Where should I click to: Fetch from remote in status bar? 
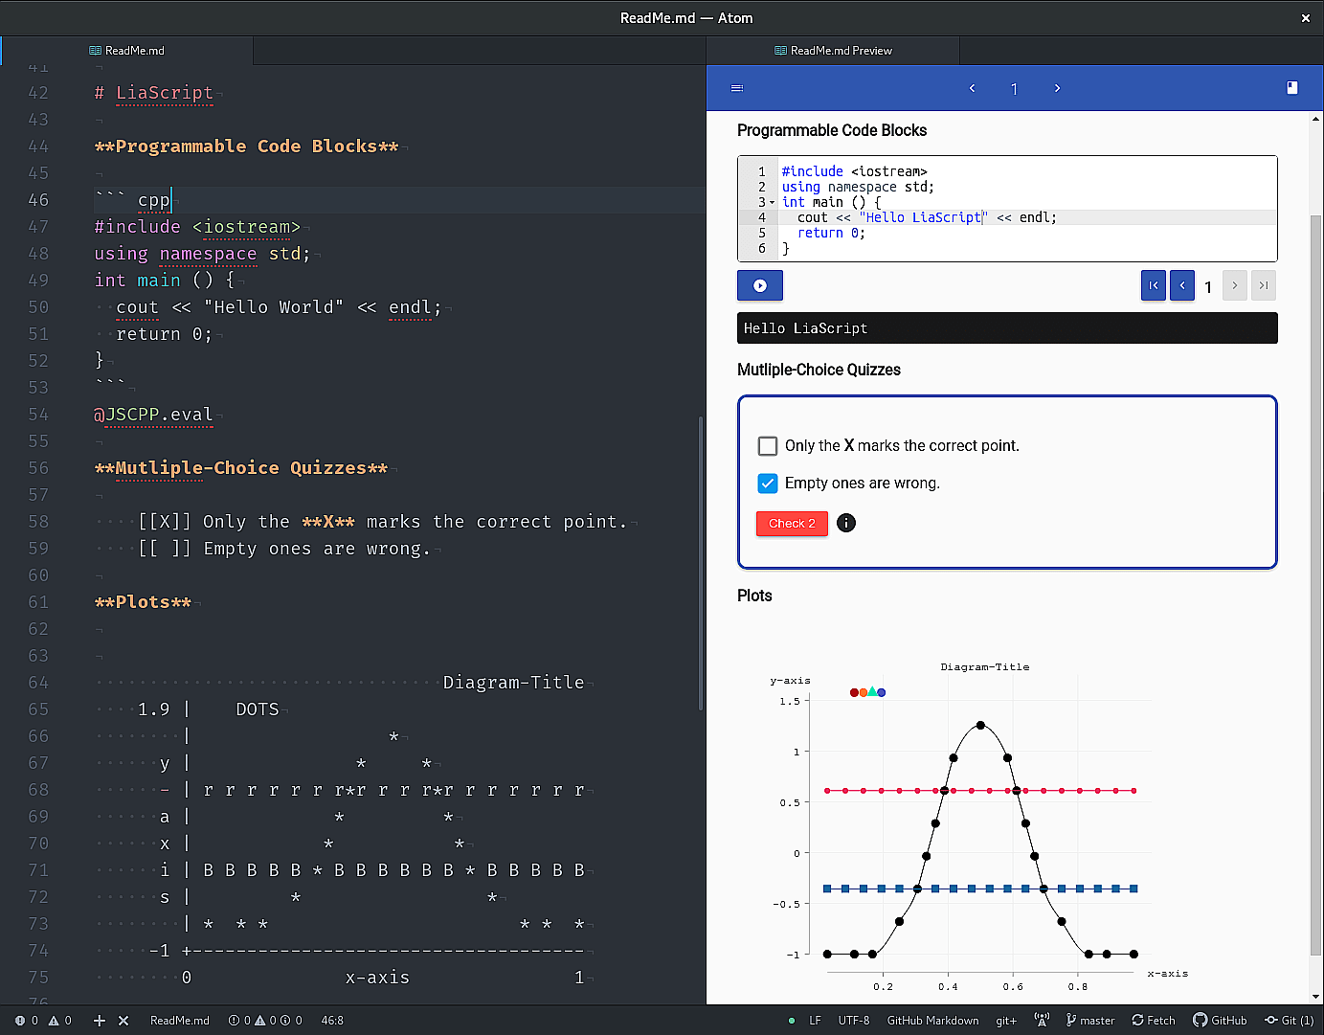click(x=1154, y=1021)
